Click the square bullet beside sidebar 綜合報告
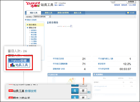 pyautogui.click(x=27, y=25)
